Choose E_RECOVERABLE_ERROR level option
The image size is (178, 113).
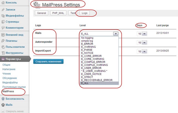click(99, 80)
